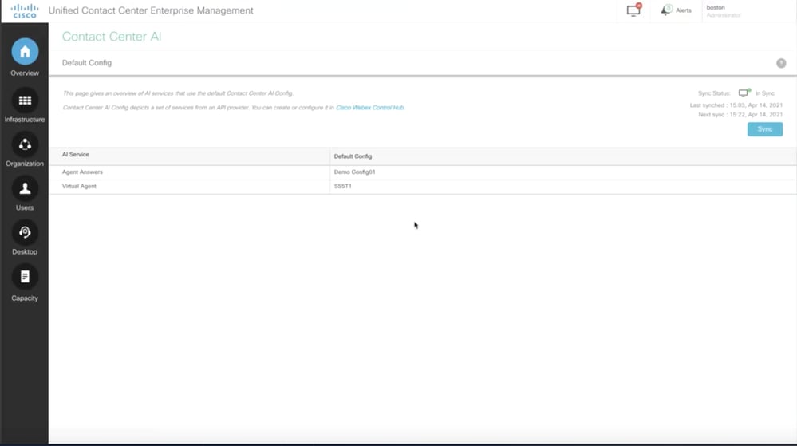Open Infrastructure grid icon in sidebar
Screen dimensions: 797x446
tap(25, 101)
